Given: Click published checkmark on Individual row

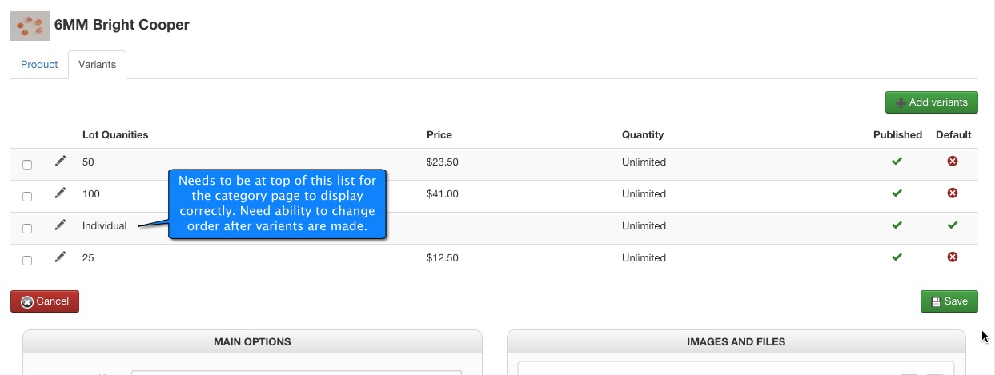Looking at the screenshot, I should pyautogui.click(x=897, y=225).
